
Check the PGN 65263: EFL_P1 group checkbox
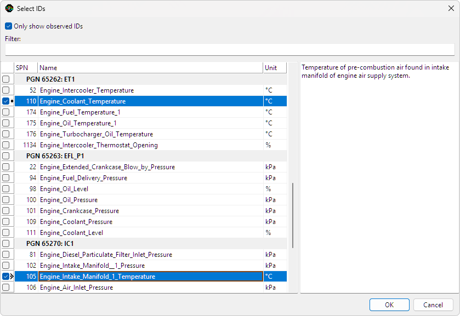pyautogui.click(x=6, y=156)
